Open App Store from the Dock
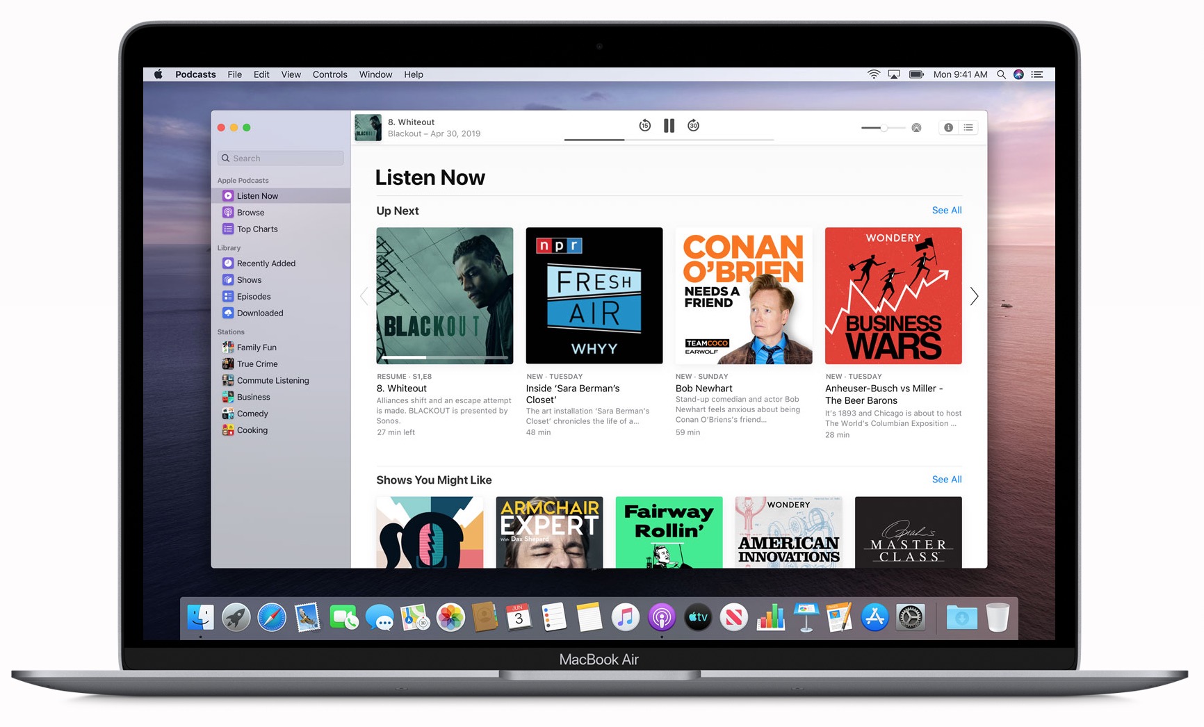This screenshot has height=727, width=1204. tap(874, 617)
